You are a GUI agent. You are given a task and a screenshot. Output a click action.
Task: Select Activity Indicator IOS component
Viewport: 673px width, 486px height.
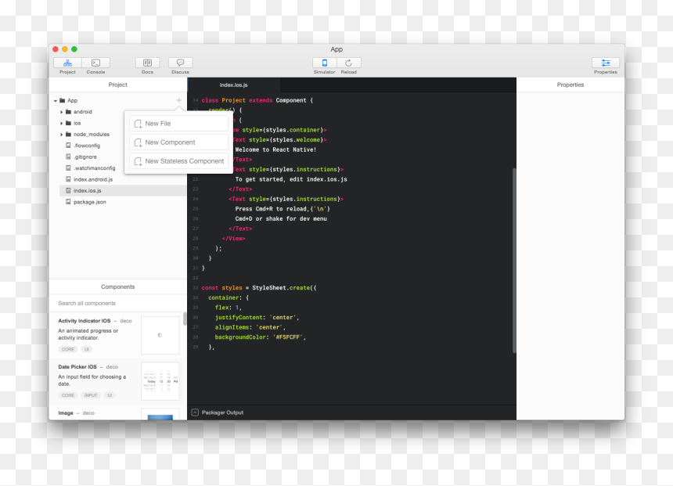point(117,335)
